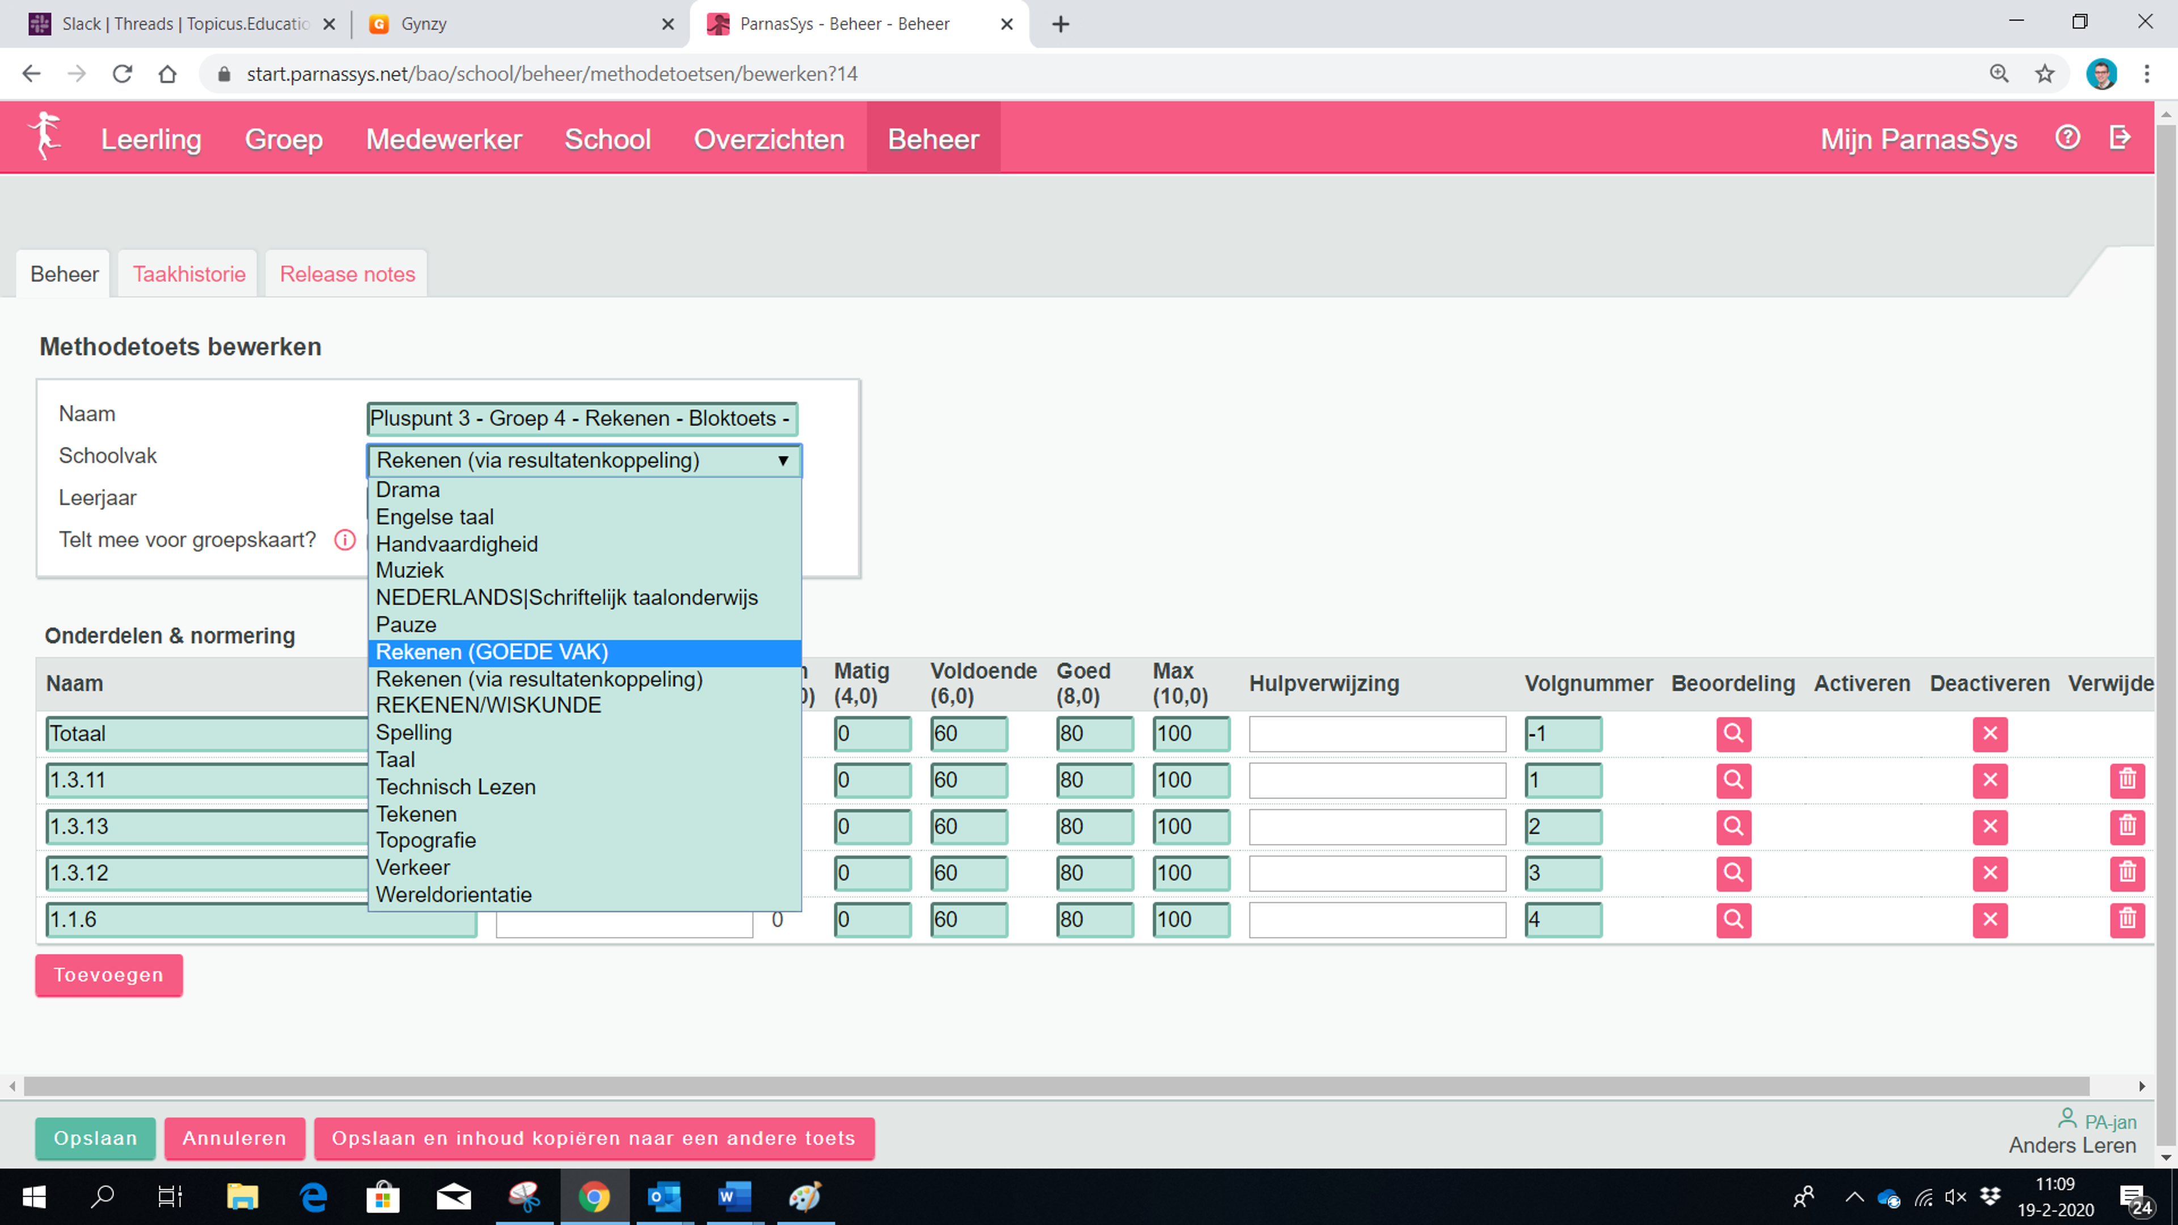This screenshot has width=2178, height=1225.
Task: Click the Toevoegen button
Action: pyautogui.click(x=108, y=974)
